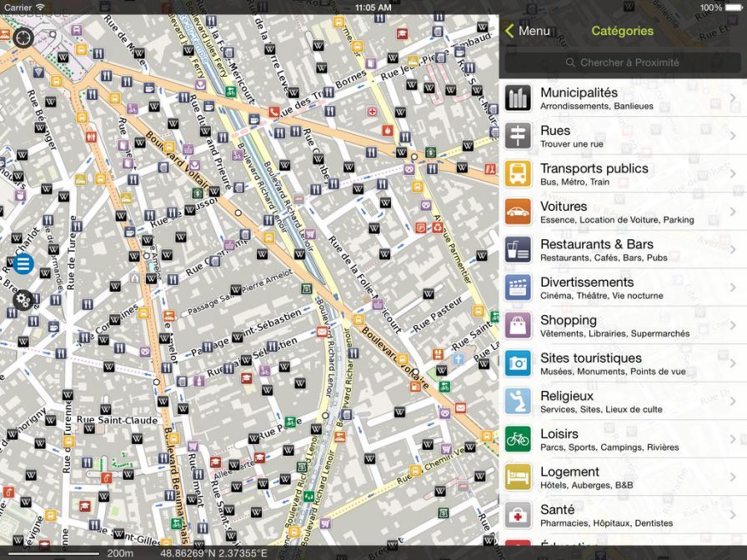Select the Santé first-aid icon
Viewport: 747px width, 560px height.
[519, 514]
